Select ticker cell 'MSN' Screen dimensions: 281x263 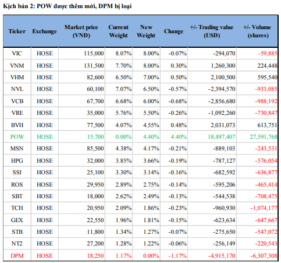click(x=17, y=149)
